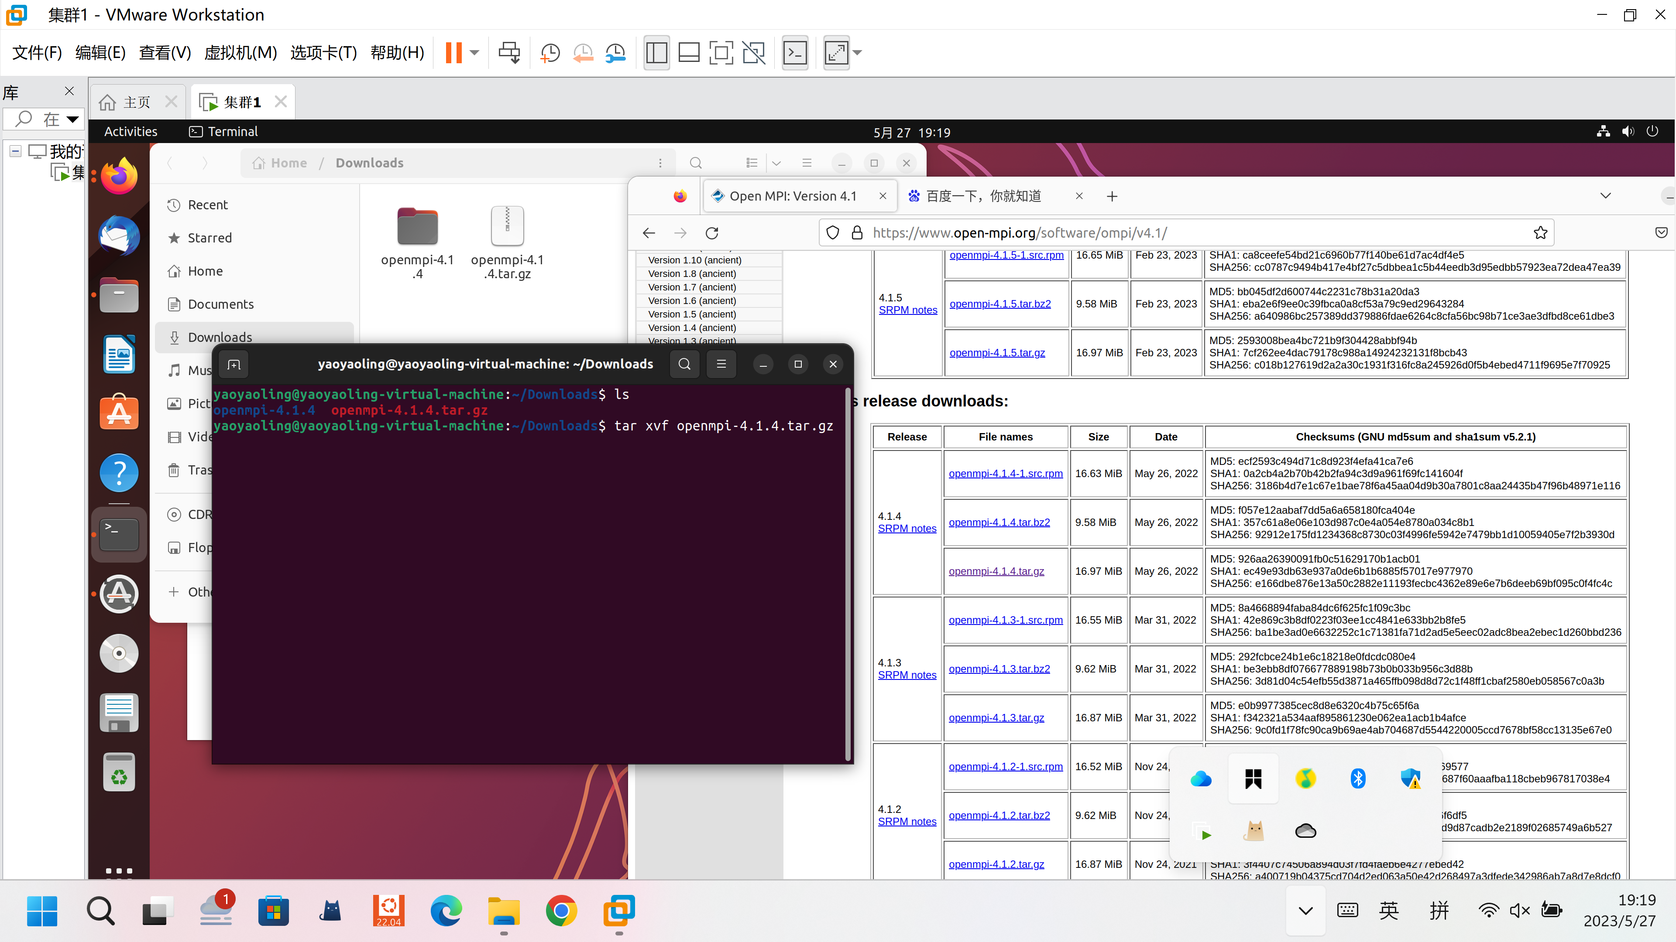
Task: Bookmark the Open MPI page
Action: pos(1540,233)
